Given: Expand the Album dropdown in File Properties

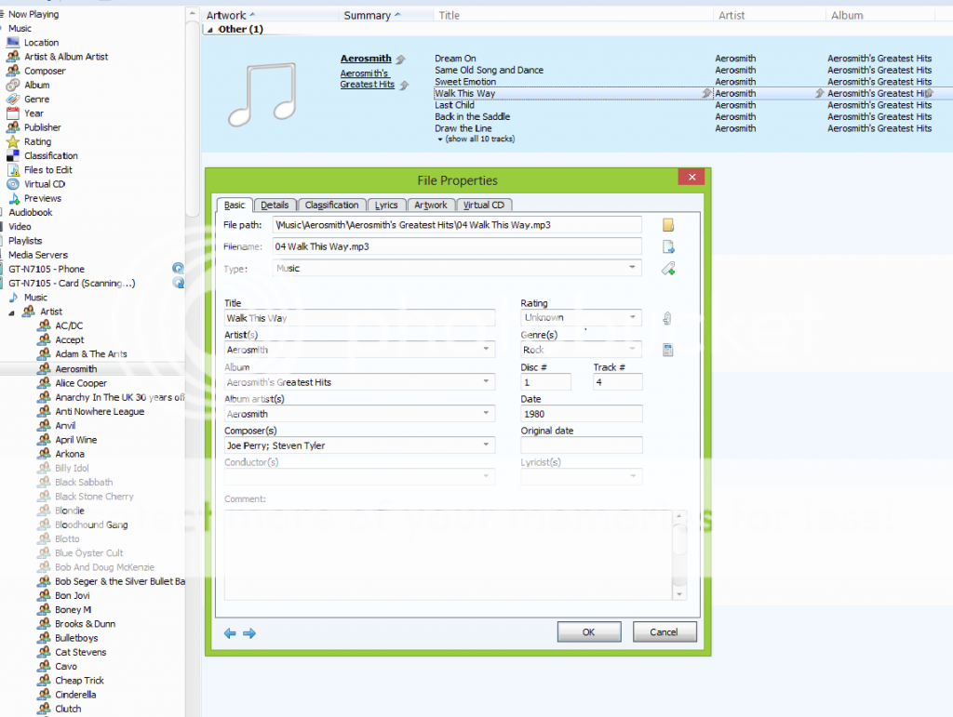Looking at the screenshot, I should 486,381.
